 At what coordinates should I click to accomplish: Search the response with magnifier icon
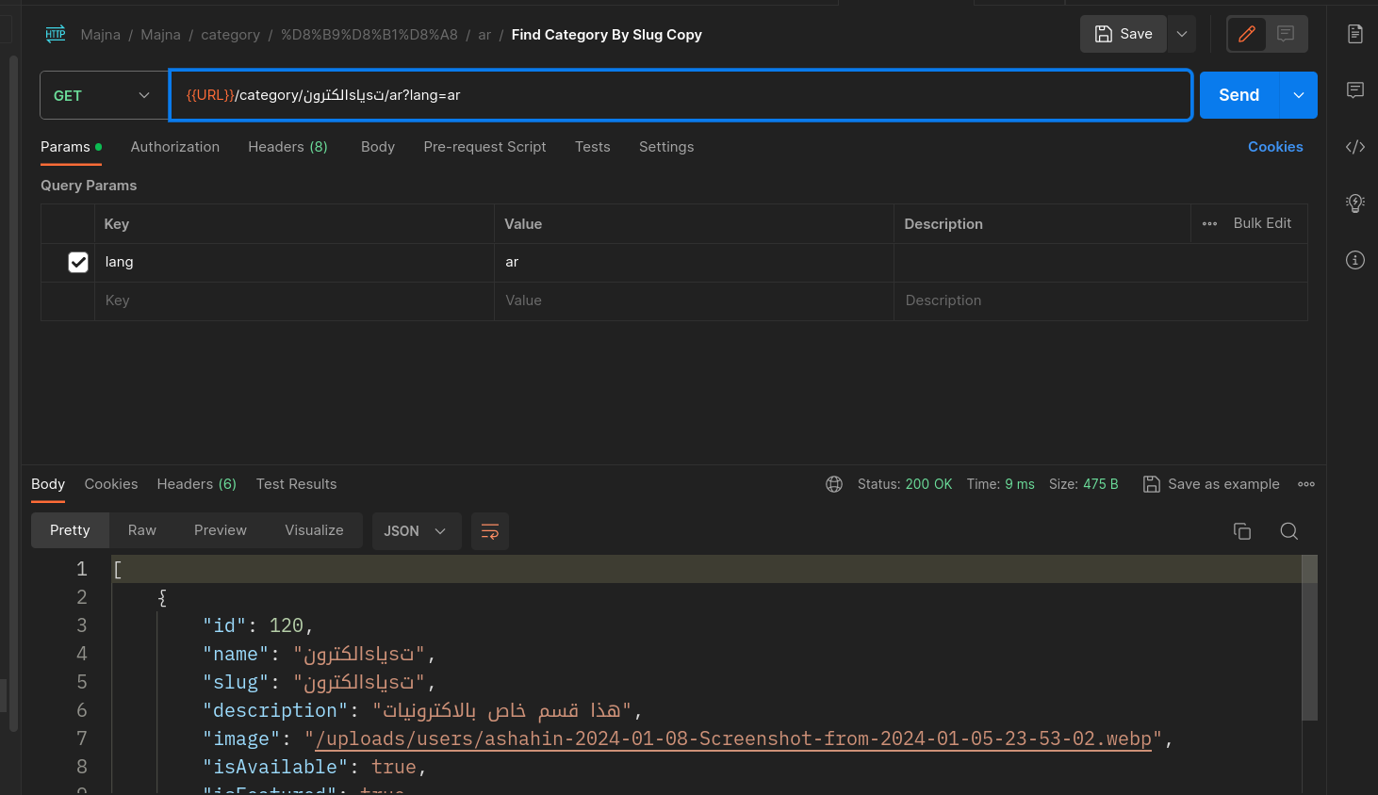[x=1288, y=531]
